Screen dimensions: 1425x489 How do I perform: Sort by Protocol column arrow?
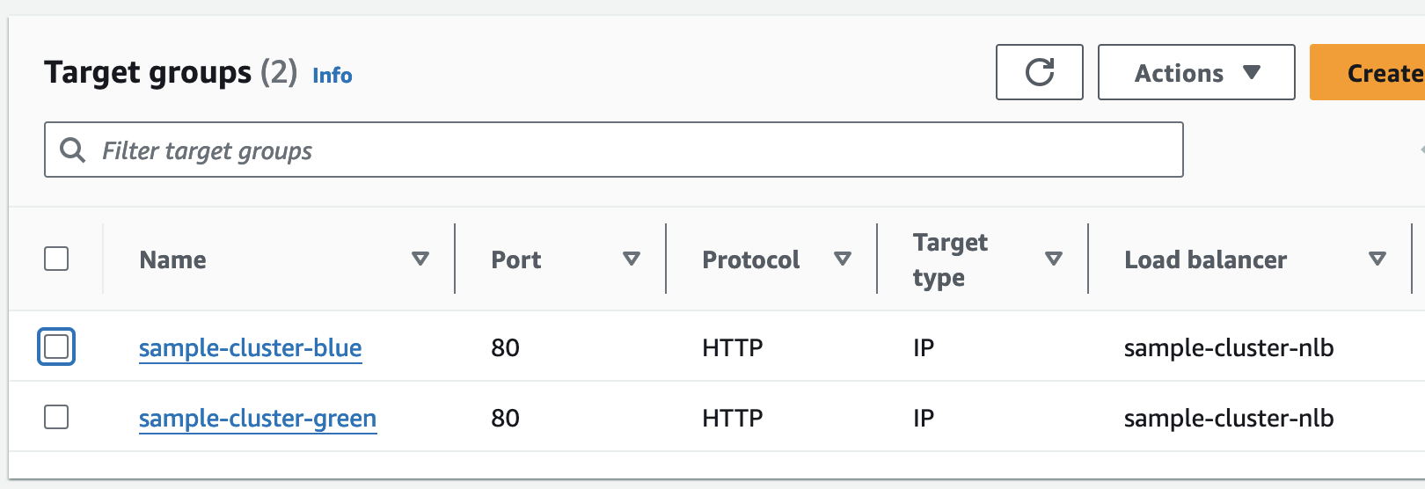[842, 259]
